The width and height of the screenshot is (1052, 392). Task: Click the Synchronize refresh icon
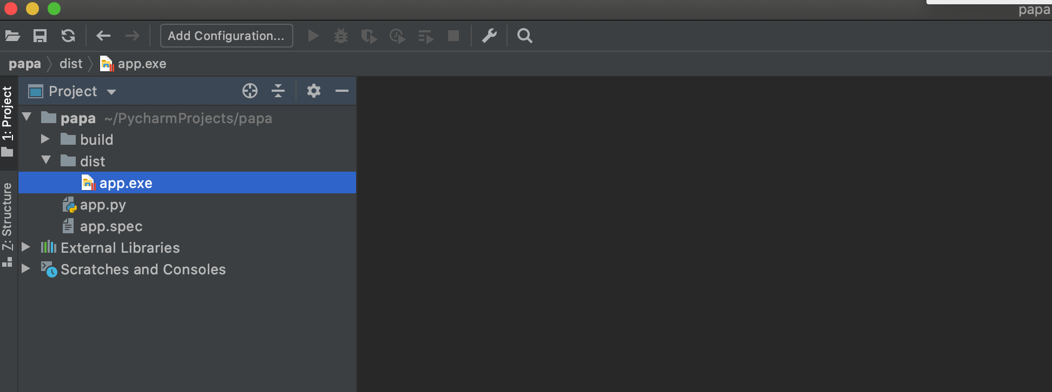(x=68, y=36)
